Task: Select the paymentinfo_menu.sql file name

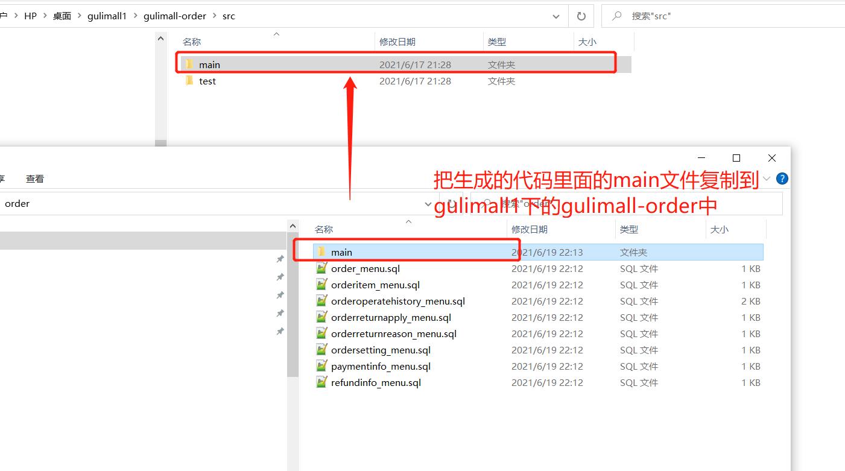Action: click(x=381, y=366)
